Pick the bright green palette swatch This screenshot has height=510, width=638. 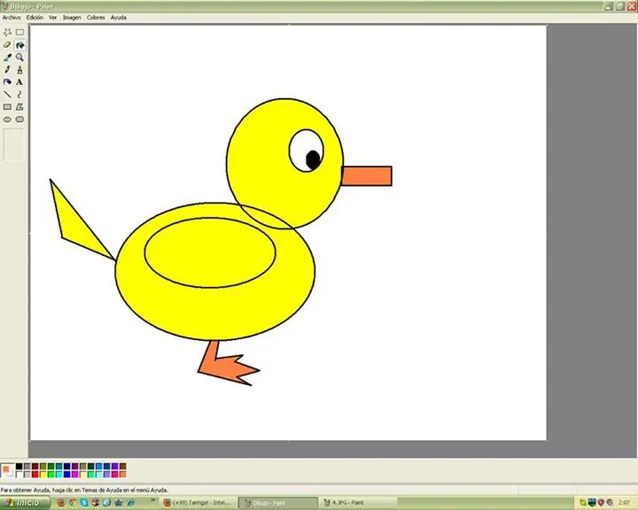[51, 475]
